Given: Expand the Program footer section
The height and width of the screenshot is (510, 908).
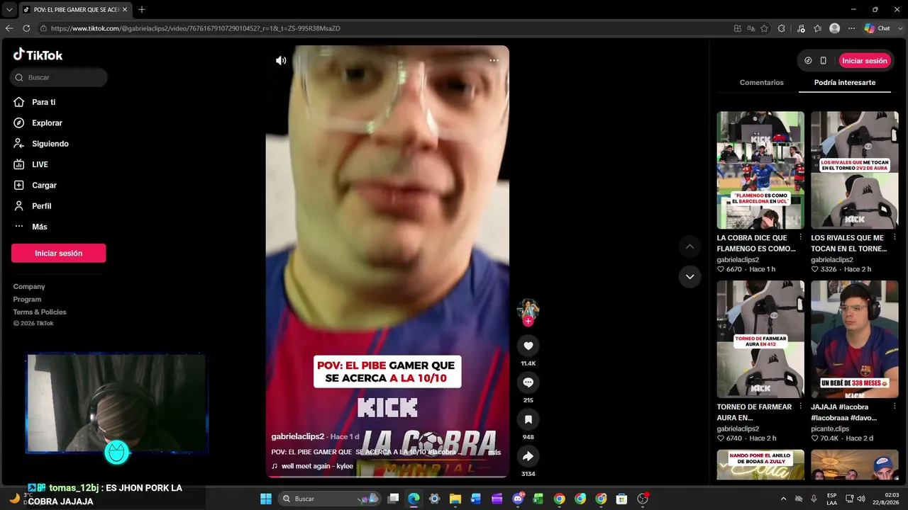Looking at the screenshot, I should tap(27, 300).
